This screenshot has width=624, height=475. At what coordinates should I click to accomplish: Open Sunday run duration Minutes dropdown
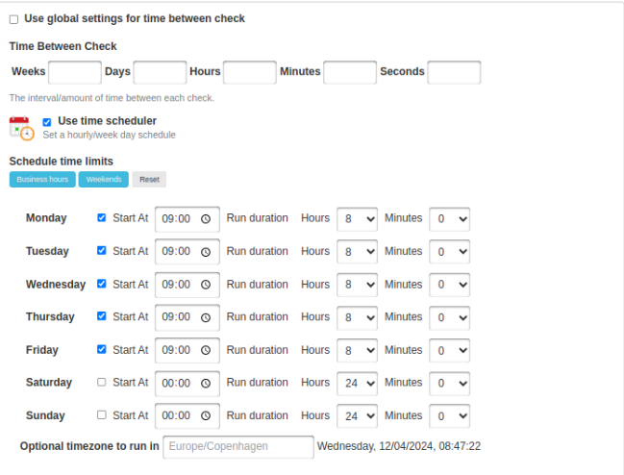(449, 416)
